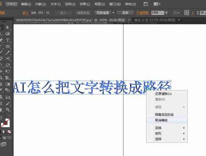Open the 文件(F) menu
This screenshot has height=156, width=206.
(12, 4)
